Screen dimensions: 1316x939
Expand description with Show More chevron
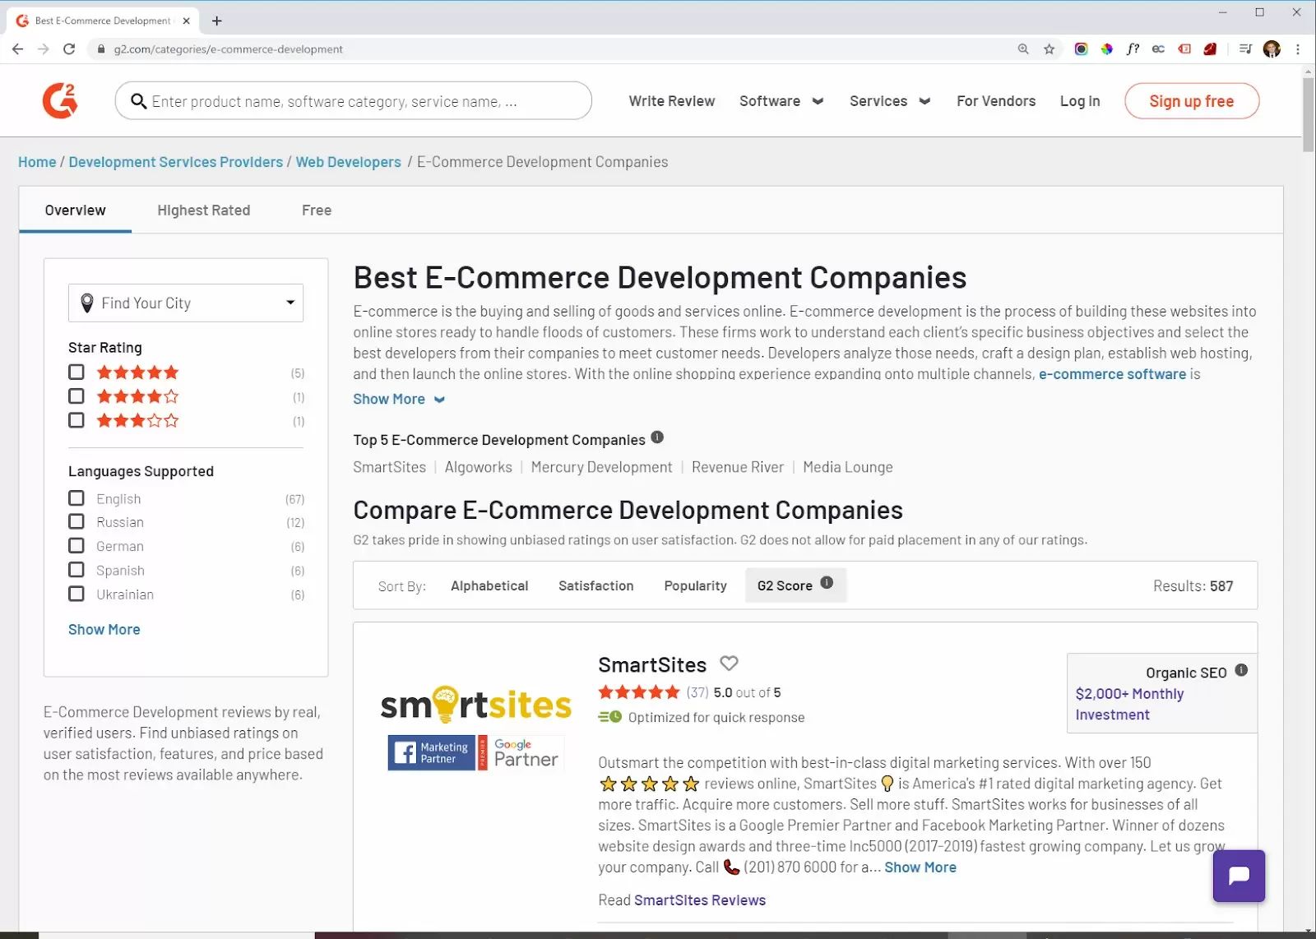point(399,399)
